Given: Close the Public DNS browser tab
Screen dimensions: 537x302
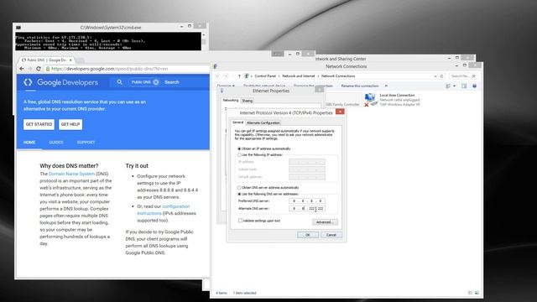Looking at the screenshot, I should 70,60.
